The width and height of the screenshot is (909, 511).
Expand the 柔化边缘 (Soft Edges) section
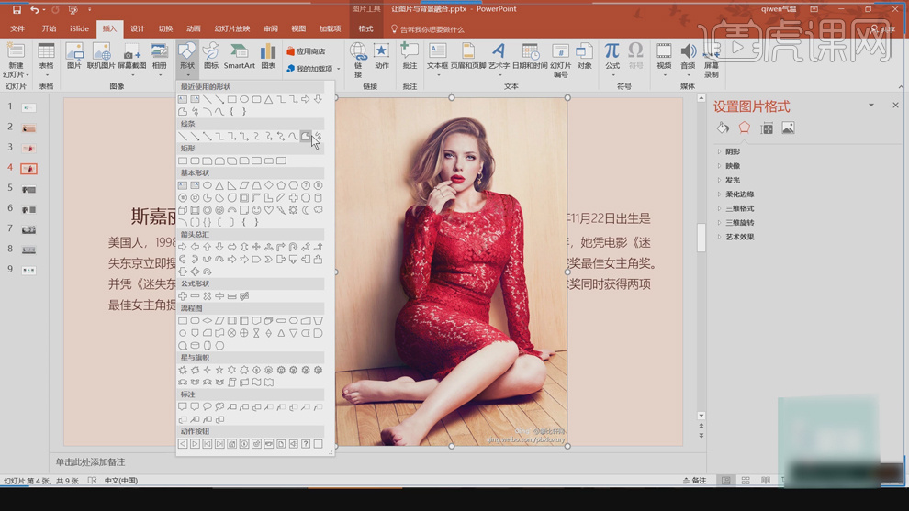click(x=739, y=194)
